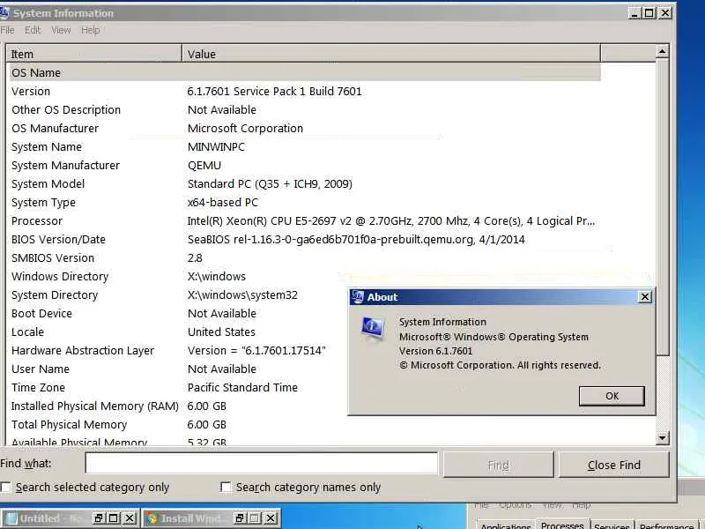Select the System Manufacturer row
705x529 pixels.
[305, 165]
